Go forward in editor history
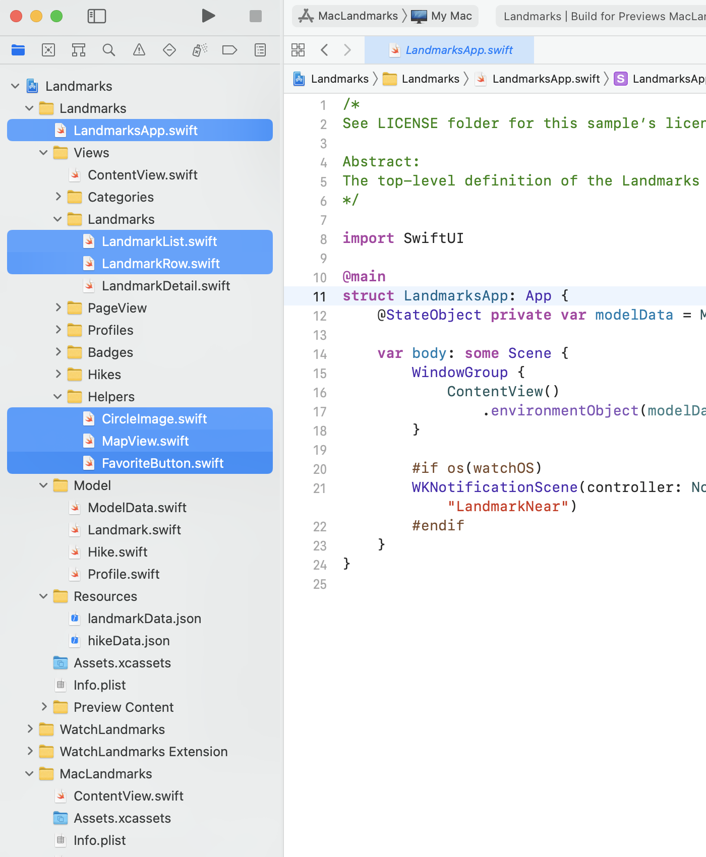 coord(347,50)
